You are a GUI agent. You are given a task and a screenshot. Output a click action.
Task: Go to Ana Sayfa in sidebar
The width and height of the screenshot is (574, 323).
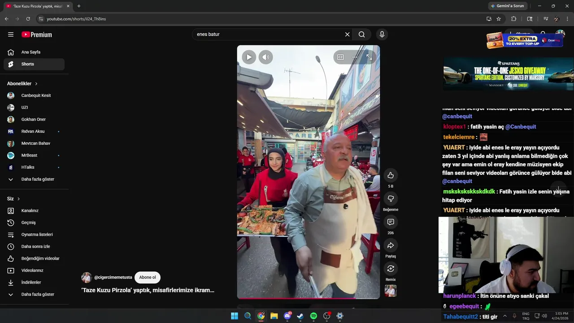tap(34, 52)
